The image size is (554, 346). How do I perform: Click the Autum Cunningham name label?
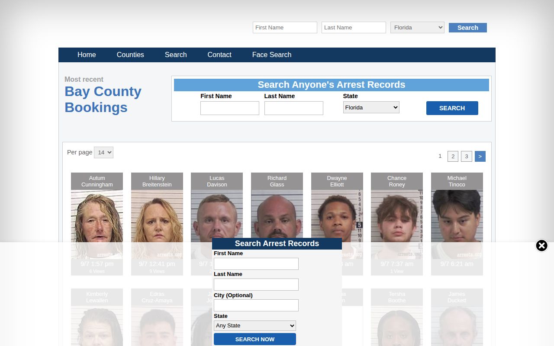[97, 181]
